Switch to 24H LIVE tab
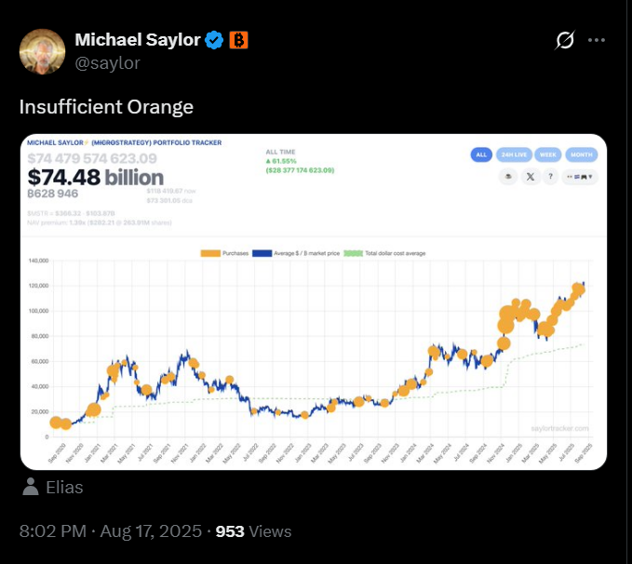This screenshot has width=632, height=564. (512, 154)
